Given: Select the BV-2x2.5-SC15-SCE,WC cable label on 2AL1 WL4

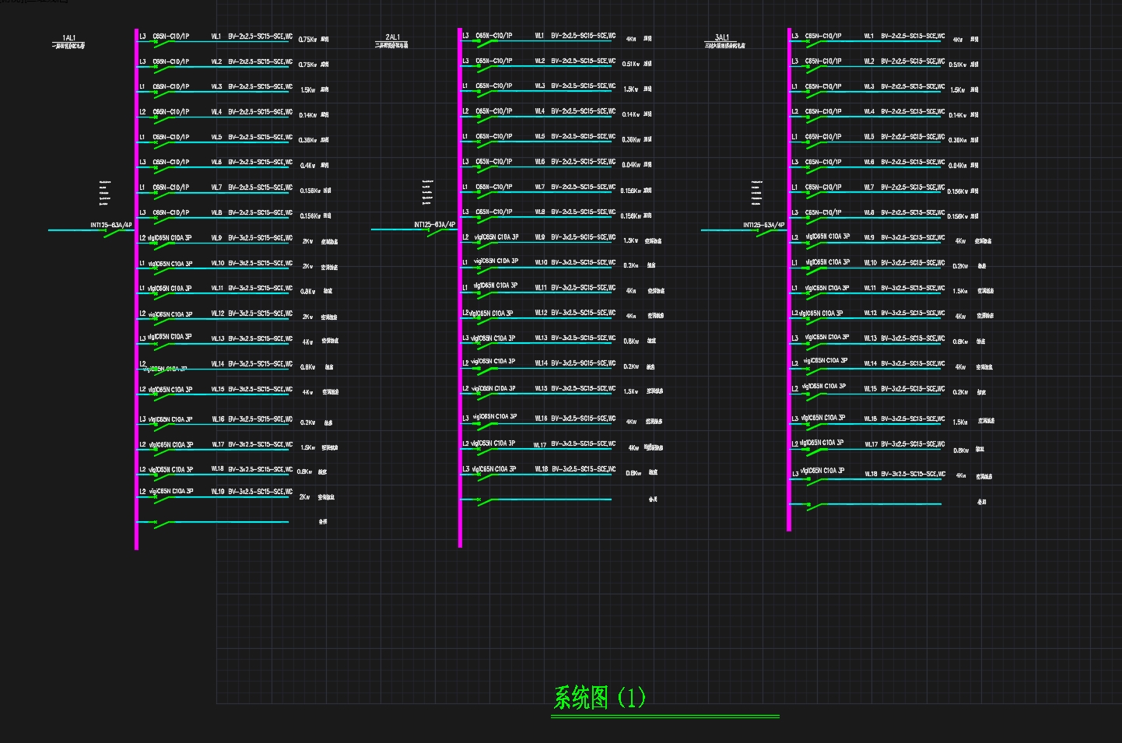Looking at the screenshot, I should (x=584, y=111).
